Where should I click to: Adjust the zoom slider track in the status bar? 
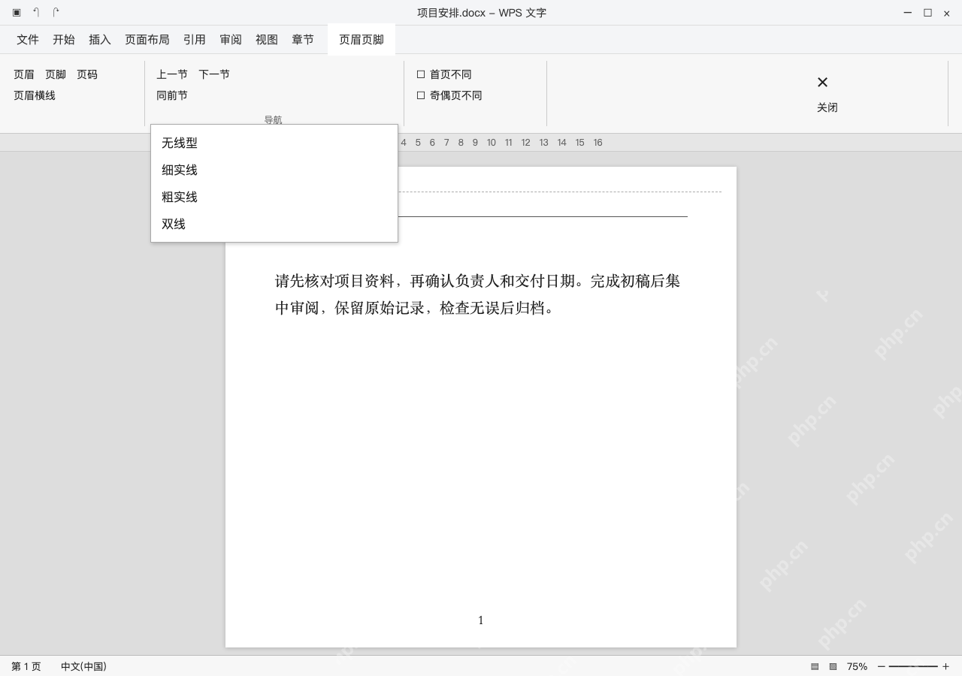click(913, 666)
